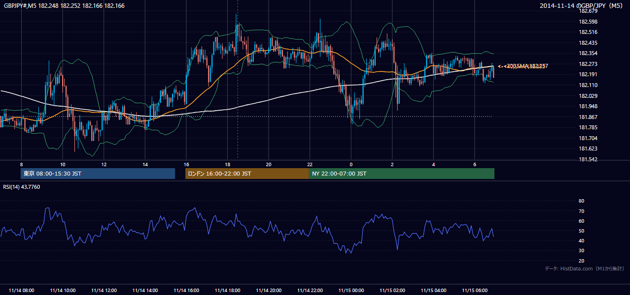Click RSI scale value 30
The image size is (630, 295).
[x=581, y=251]
